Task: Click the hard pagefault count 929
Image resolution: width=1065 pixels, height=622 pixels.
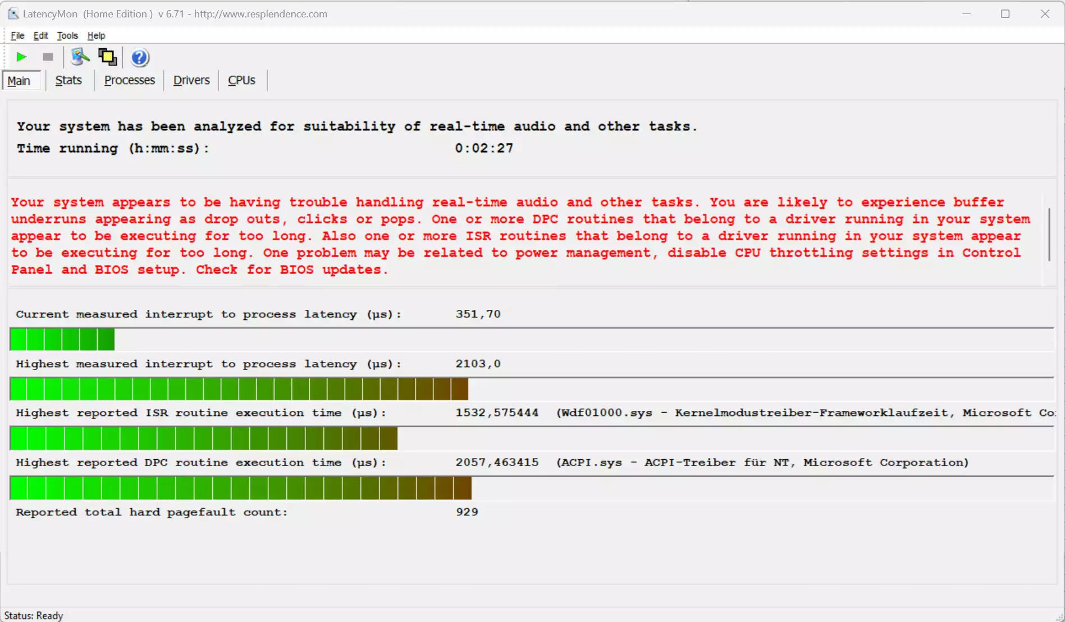Action: pos(467,511)
